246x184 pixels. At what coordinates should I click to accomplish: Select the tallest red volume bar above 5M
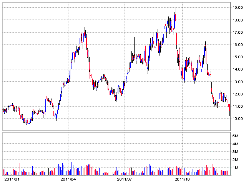(x=212, y=155)
